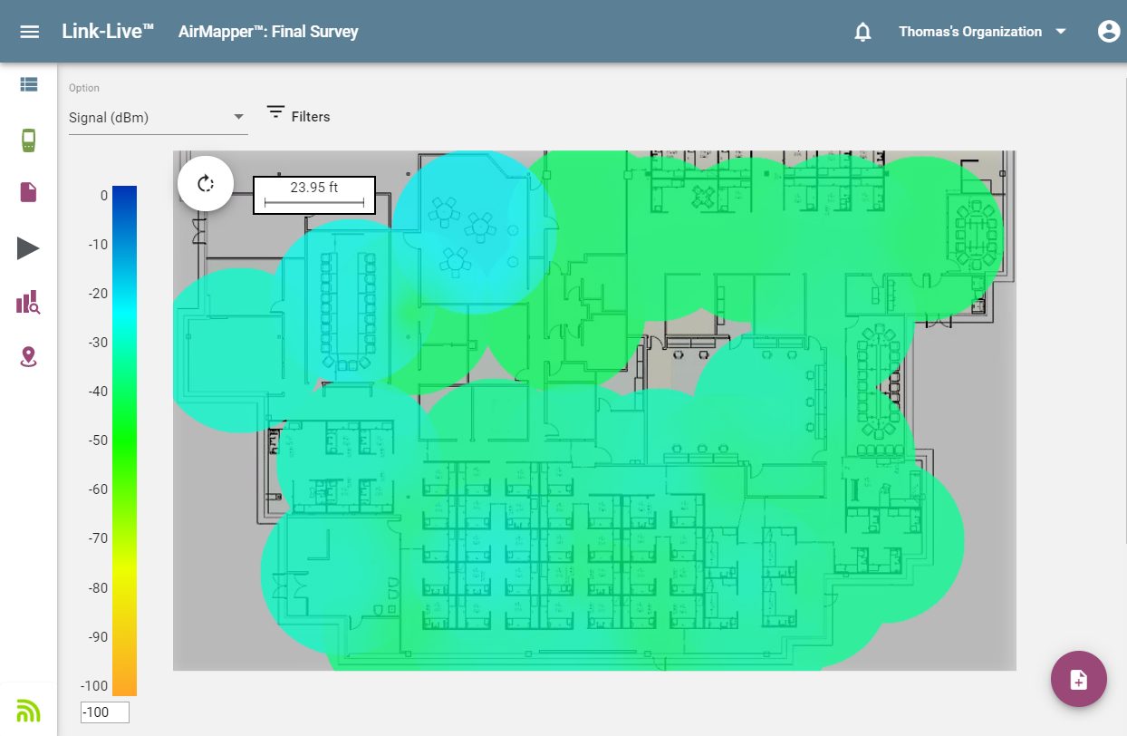Open the user account profile icon
Image resolution: width=1127 pixels, height=736 pixels.
[1108, 32]
